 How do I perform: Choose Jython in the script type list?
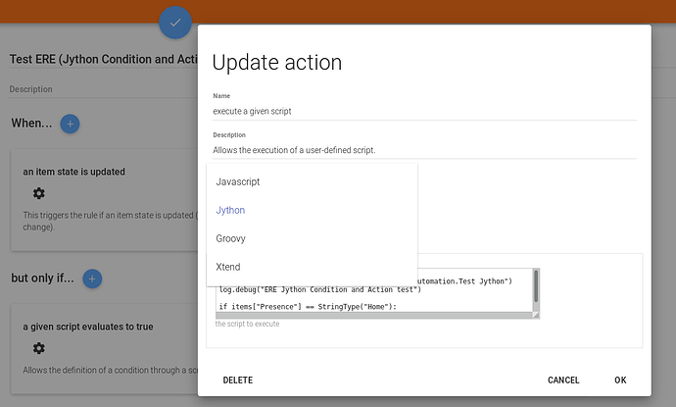click(x=231, y=210)
